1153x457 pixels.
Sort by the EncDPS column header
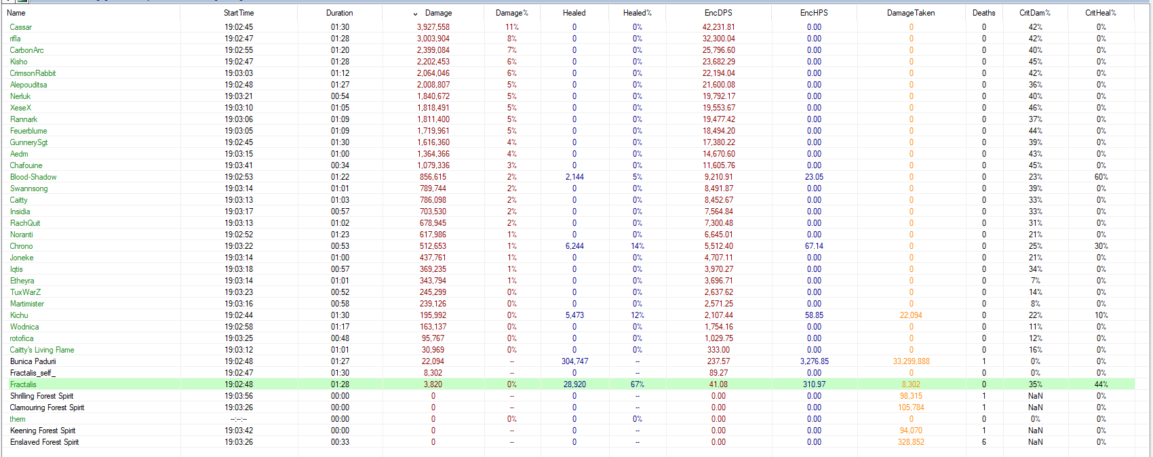pyautogui.click(x=718, y=13)
